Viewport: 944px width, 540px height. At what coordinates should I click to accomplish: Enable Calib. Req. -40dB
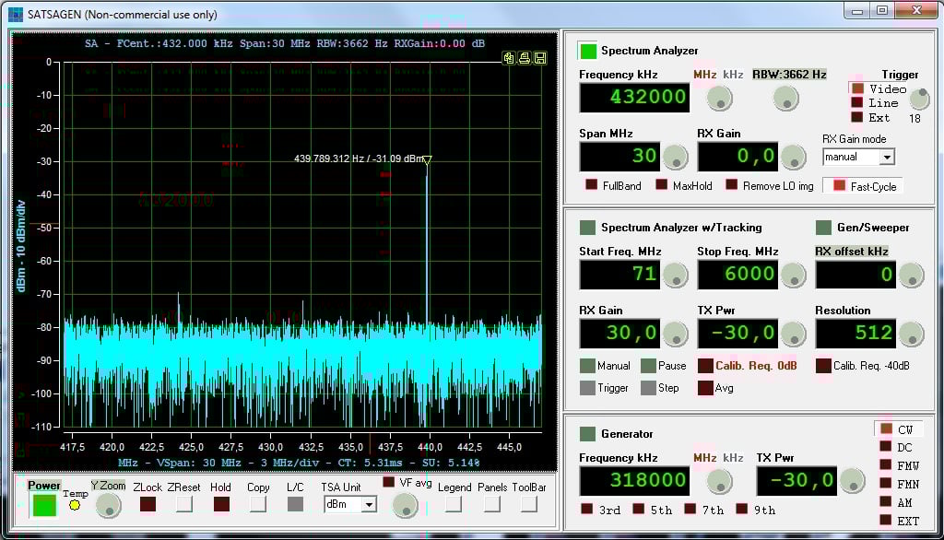[x=823, y=366]
